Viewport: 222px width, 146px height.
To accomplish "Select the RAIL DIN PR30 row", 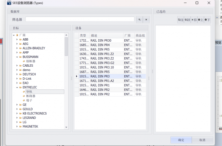I will click(110, 41).
